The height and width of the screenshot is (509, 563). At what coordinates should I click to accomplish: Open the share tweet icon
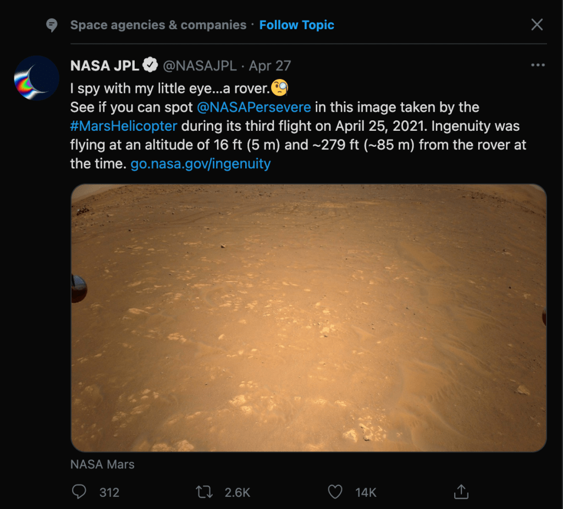(462, 491)
